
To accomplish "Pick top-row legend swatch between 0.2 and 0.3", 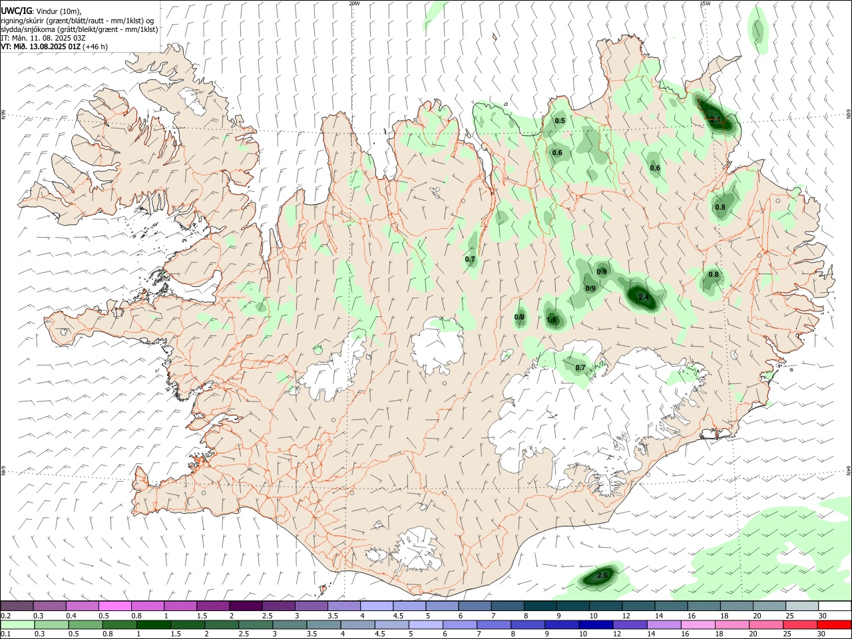I will click(x=17, y=606).
